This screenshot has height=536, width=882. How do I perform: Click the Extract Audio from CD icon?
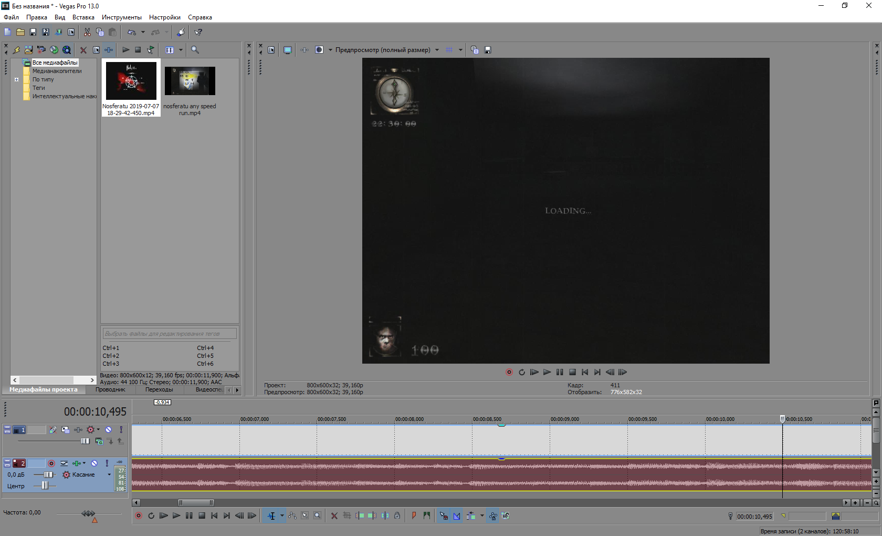coord(54,50)
